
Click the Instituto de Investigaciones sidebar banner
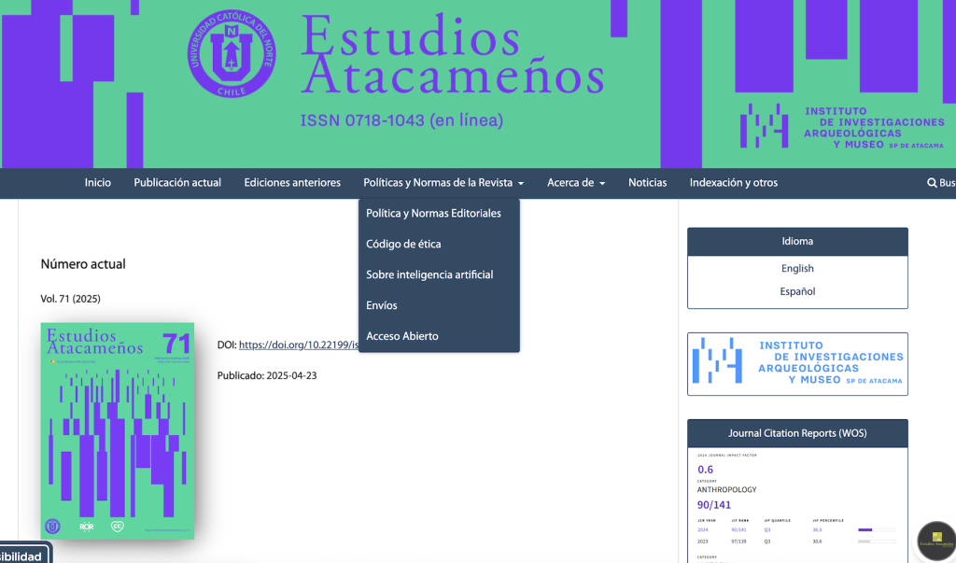coord(797,363)
